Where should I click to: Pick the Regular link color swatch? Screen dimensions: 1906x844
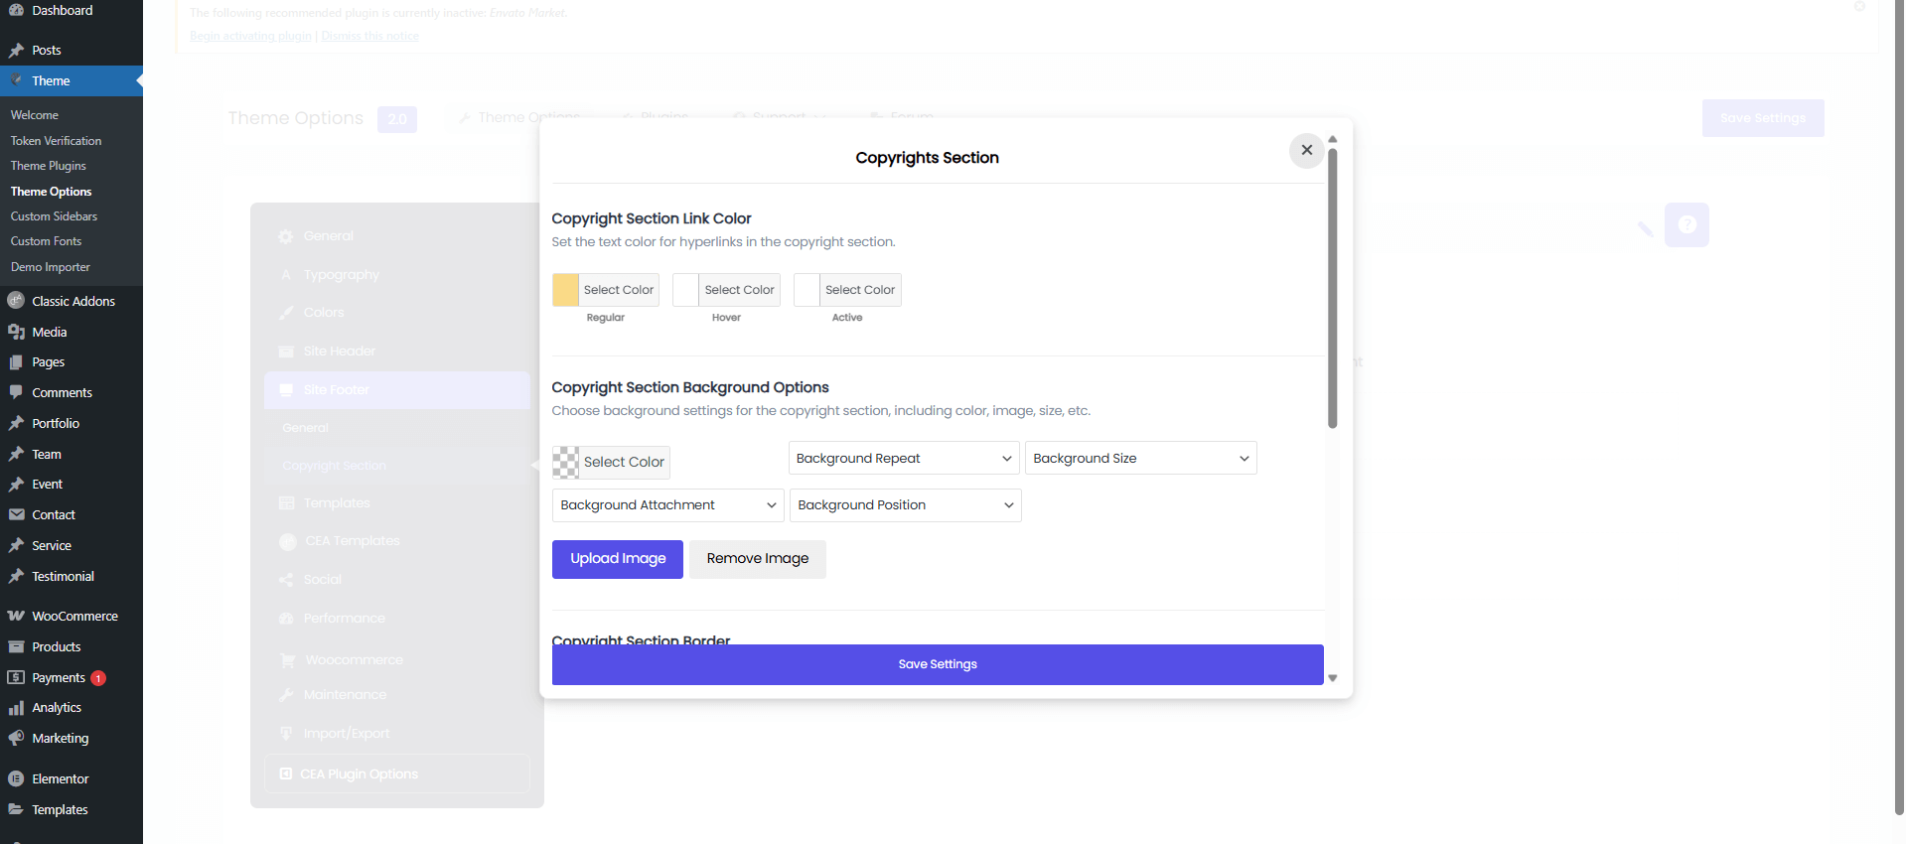(x=566, y=290)
